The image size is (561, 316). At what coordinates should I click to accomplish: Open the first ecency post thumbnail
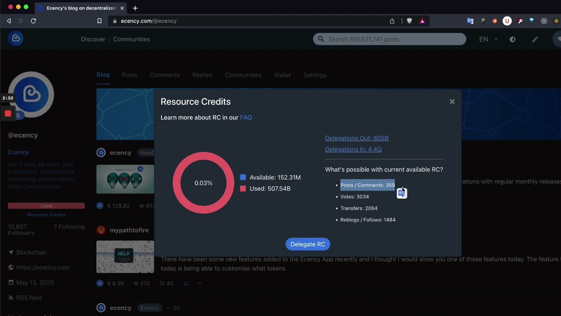pos(125,179)
